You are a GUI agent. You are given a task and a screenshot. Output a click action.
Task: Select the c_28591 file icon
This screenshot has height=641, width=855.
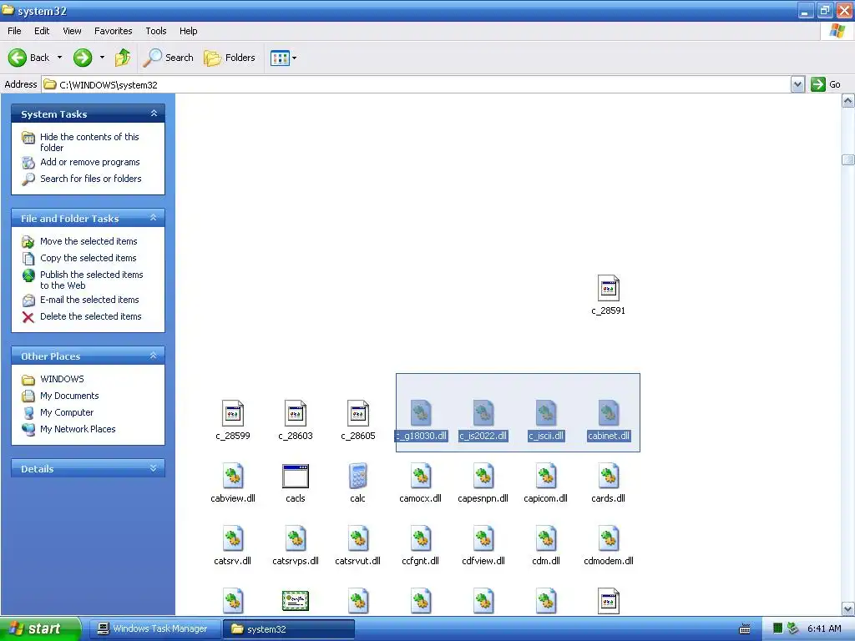608,288
